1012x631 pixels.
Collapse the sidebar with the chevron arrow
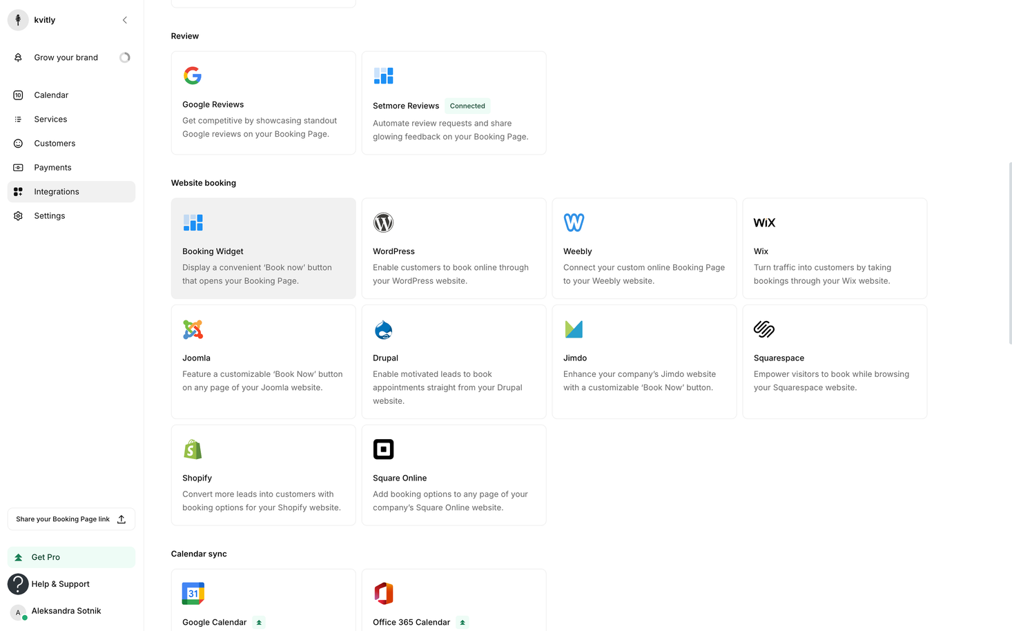pyautogui.click(x=125, y=20)
